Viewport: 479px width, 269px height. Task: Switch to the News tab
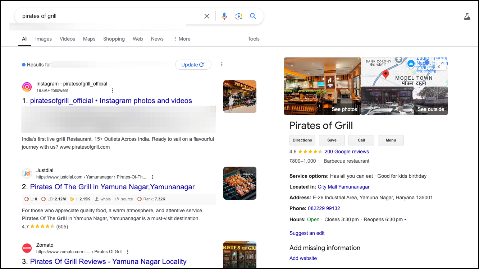tap(157, 39)
